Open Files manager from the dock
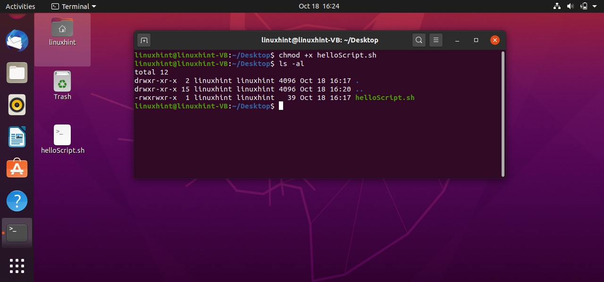 17,73
